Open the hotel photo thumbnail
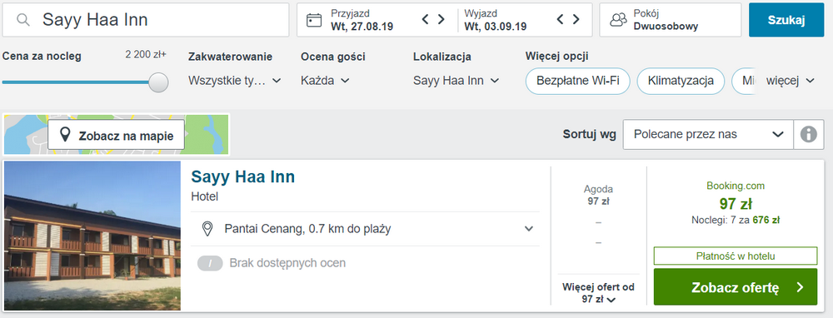 [92, 236]
